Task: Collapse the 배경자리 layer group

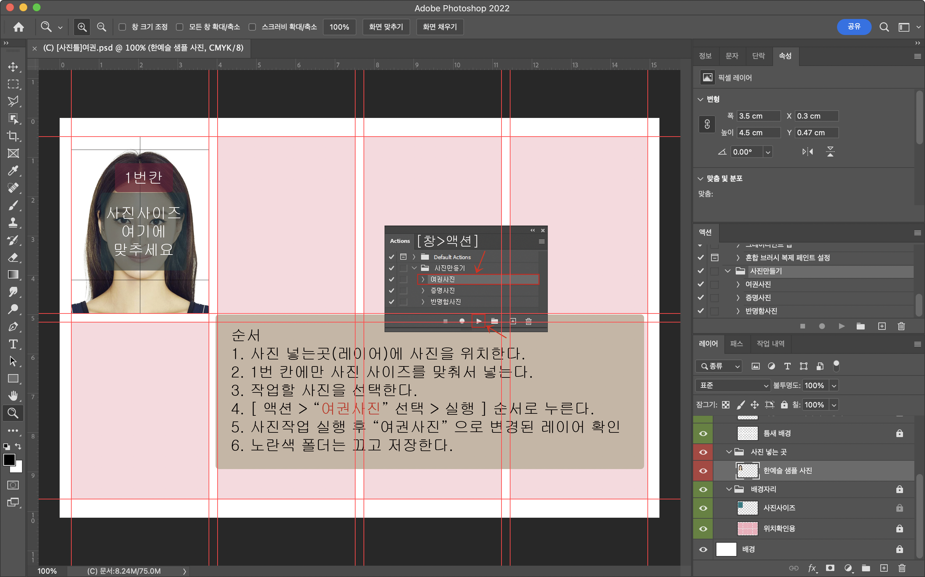Action: pos(728,489)
